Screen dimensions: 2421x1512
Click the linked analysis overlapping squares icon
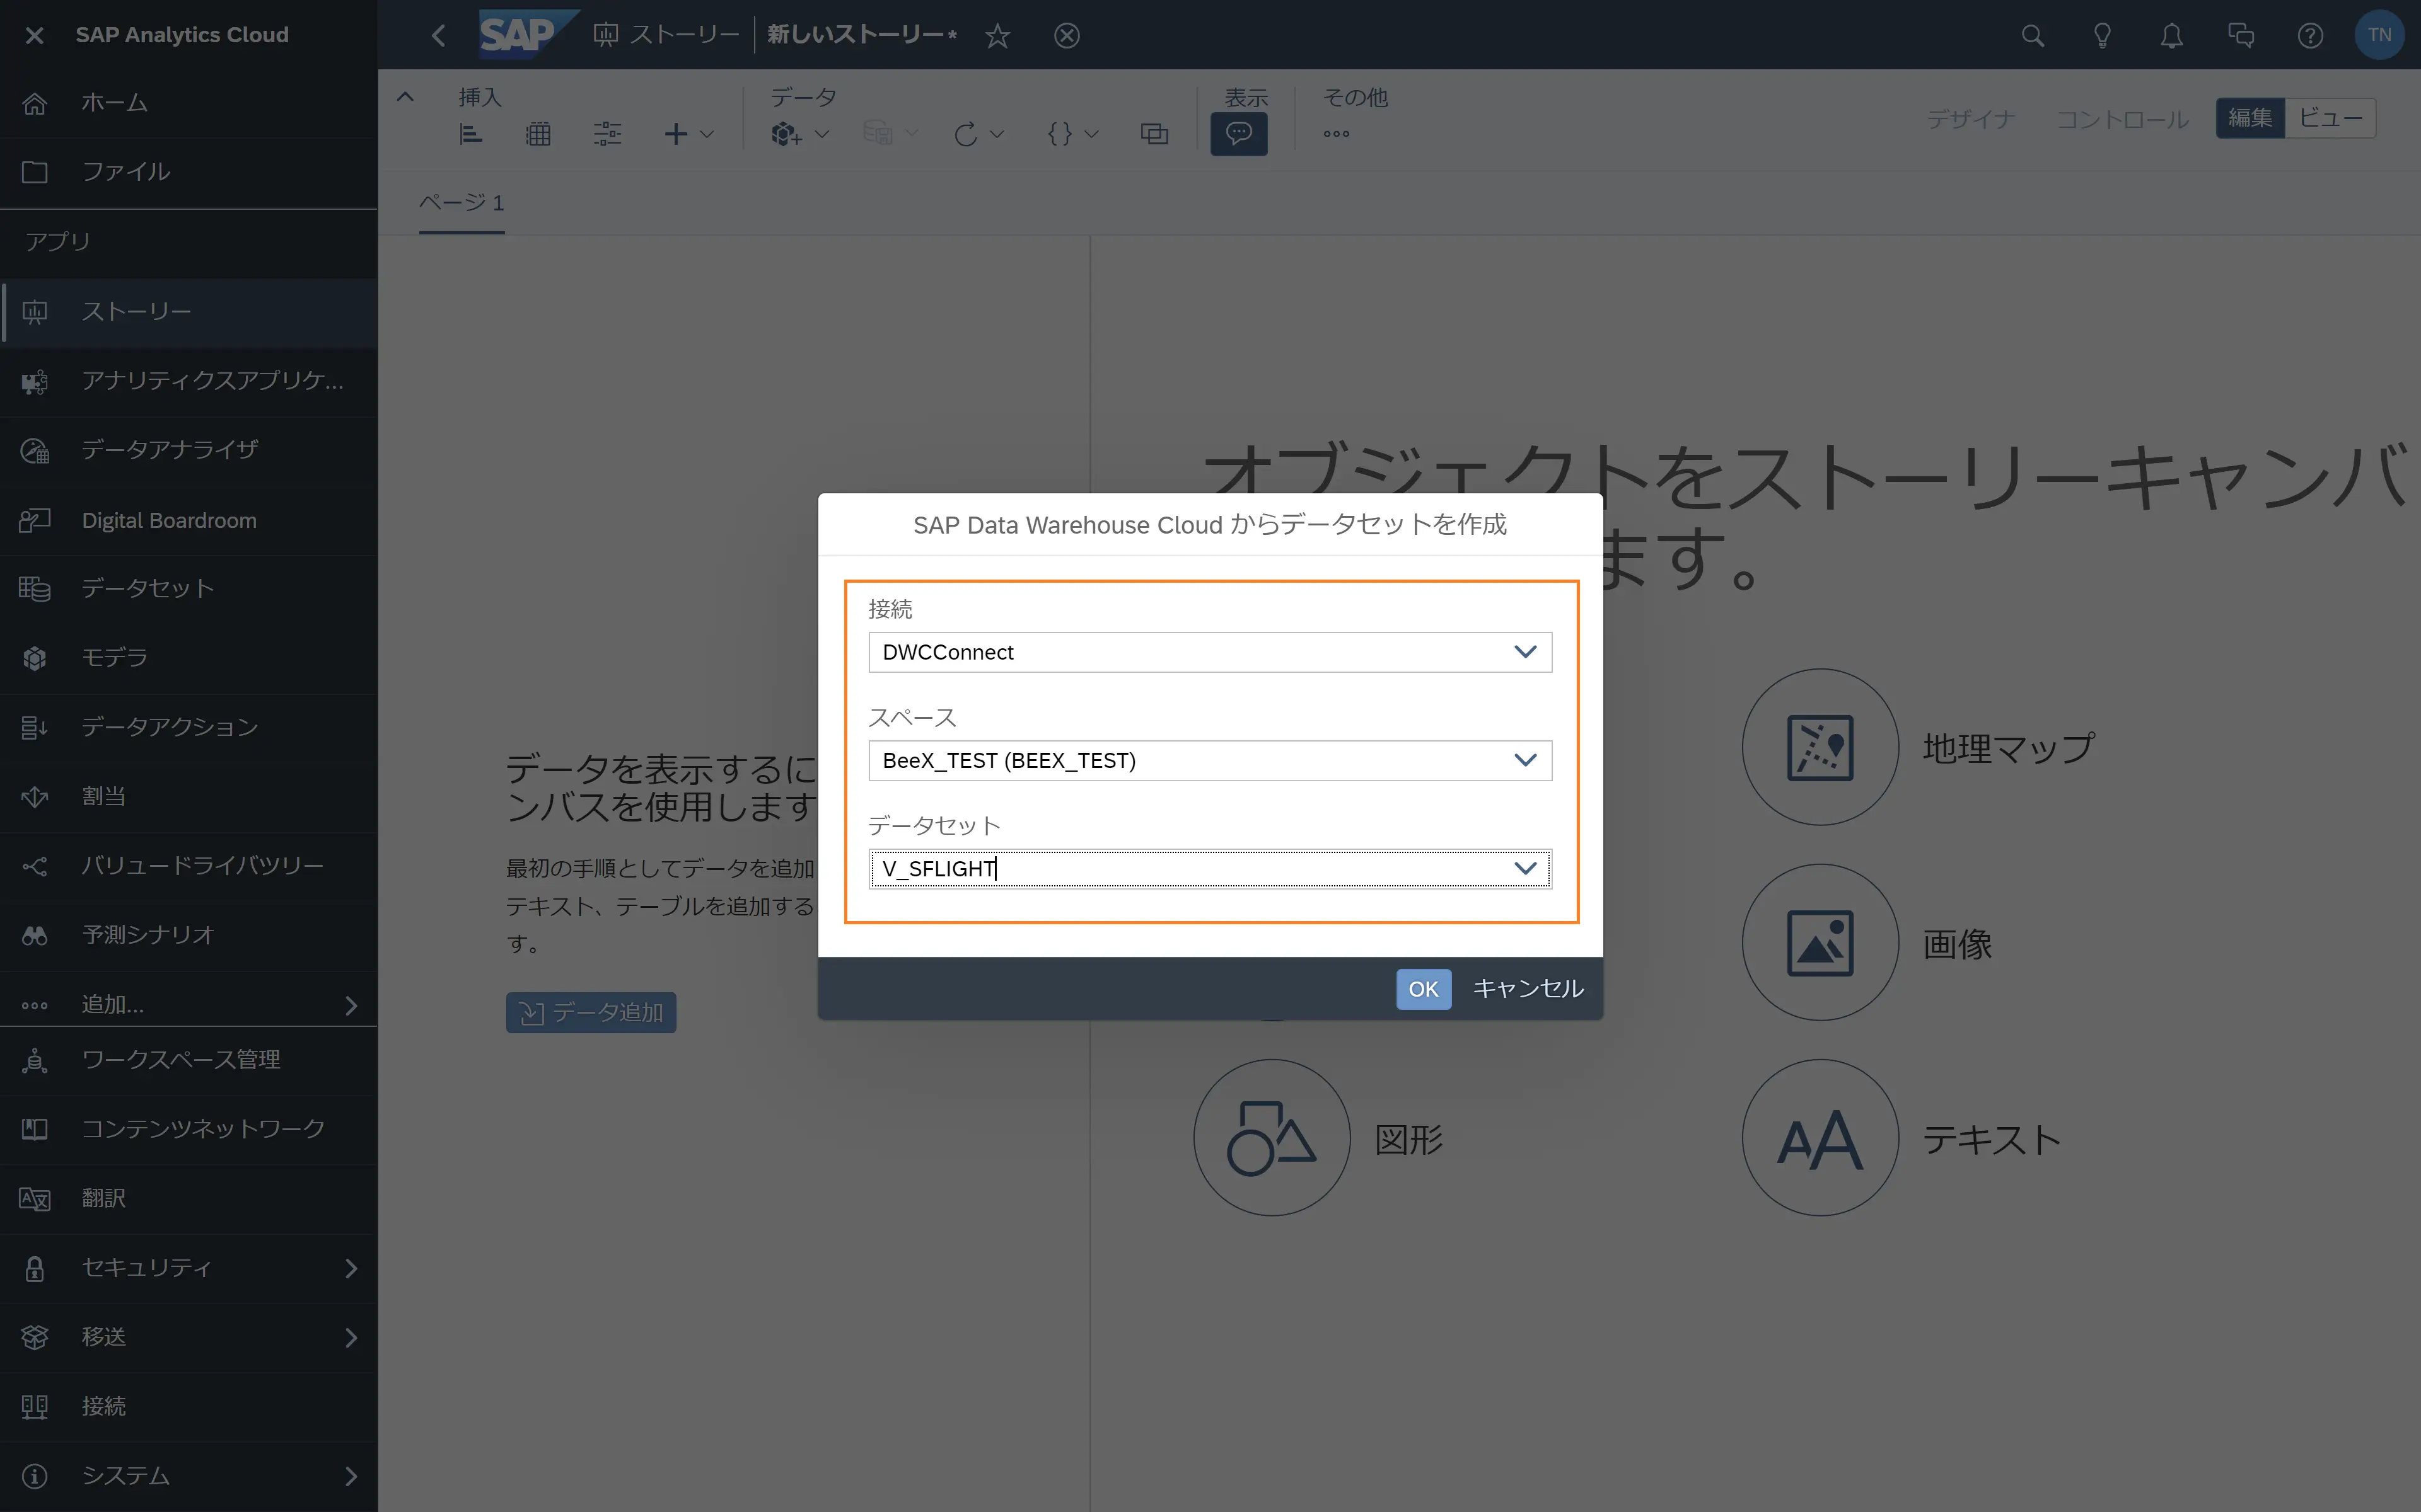point(1154,134)
